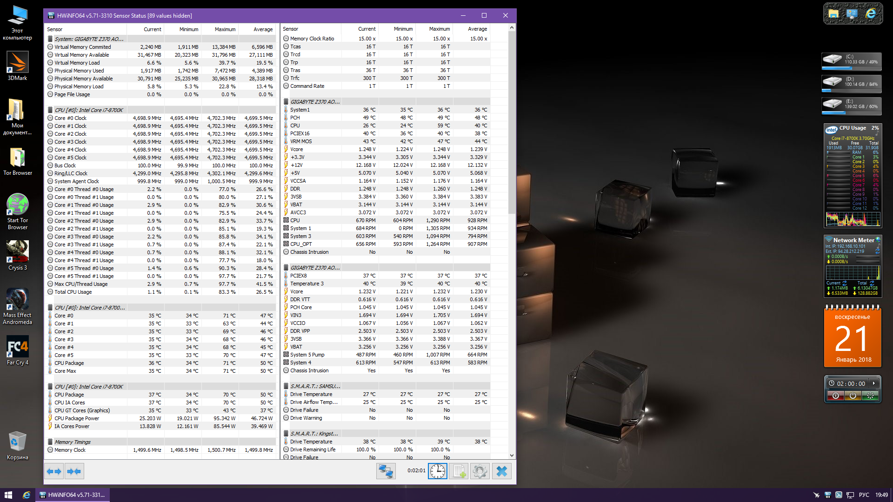Reset the sensor elapsed-time clock

point(437,471)
